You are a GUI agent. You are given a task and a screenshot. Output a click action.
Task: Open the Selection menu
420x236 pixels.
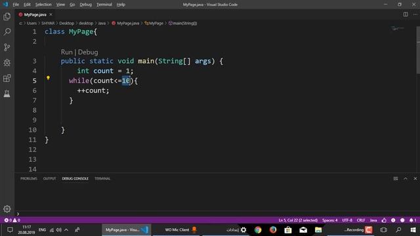(x=43, y=5)
